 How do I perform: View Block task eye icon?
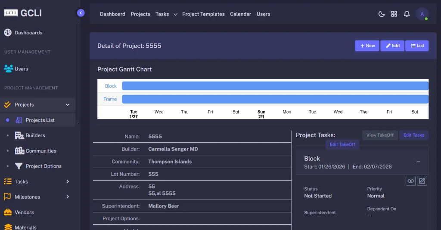click(410, 181)
